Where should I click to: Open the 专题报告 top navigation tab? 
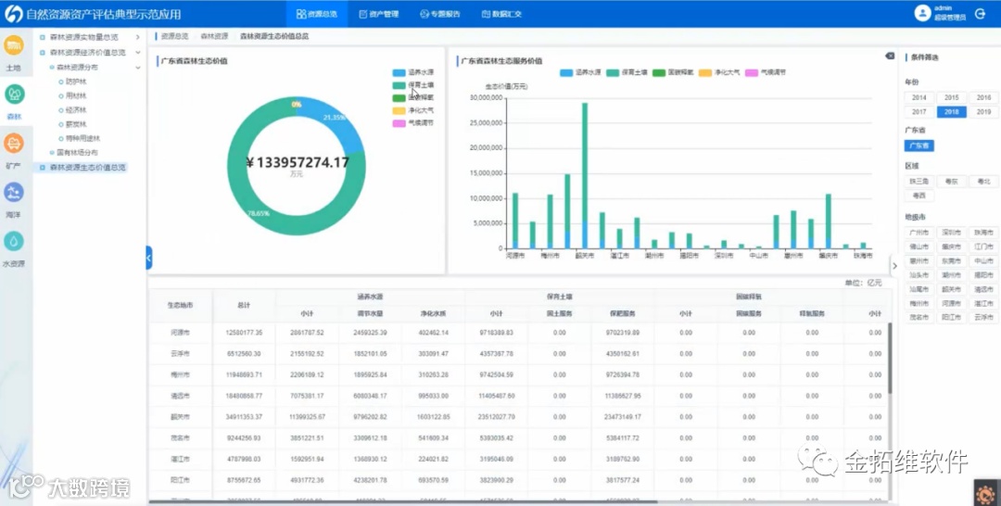coord(440,14)
